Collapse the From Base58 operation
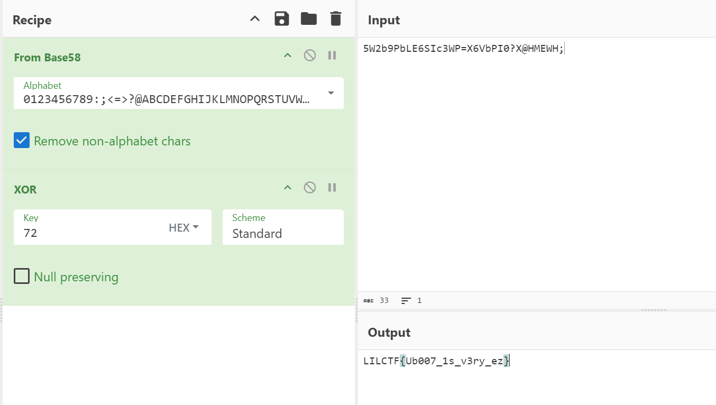This screenshot has height=405, width=716. coord(288,56)
